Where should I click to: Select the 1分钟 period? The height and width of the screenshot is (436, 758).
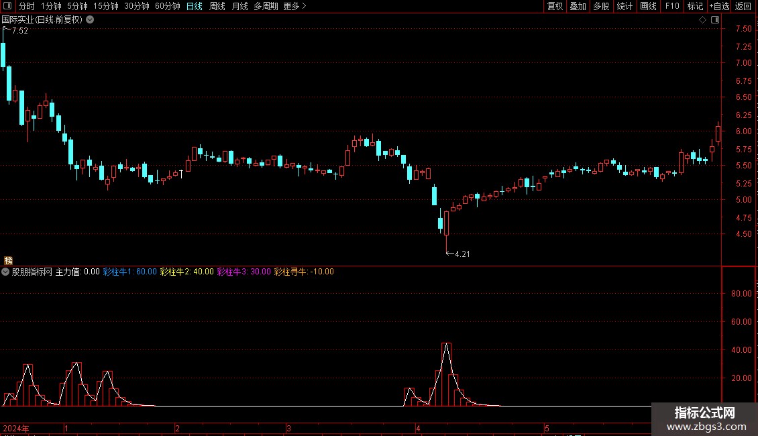click(51, 6)
